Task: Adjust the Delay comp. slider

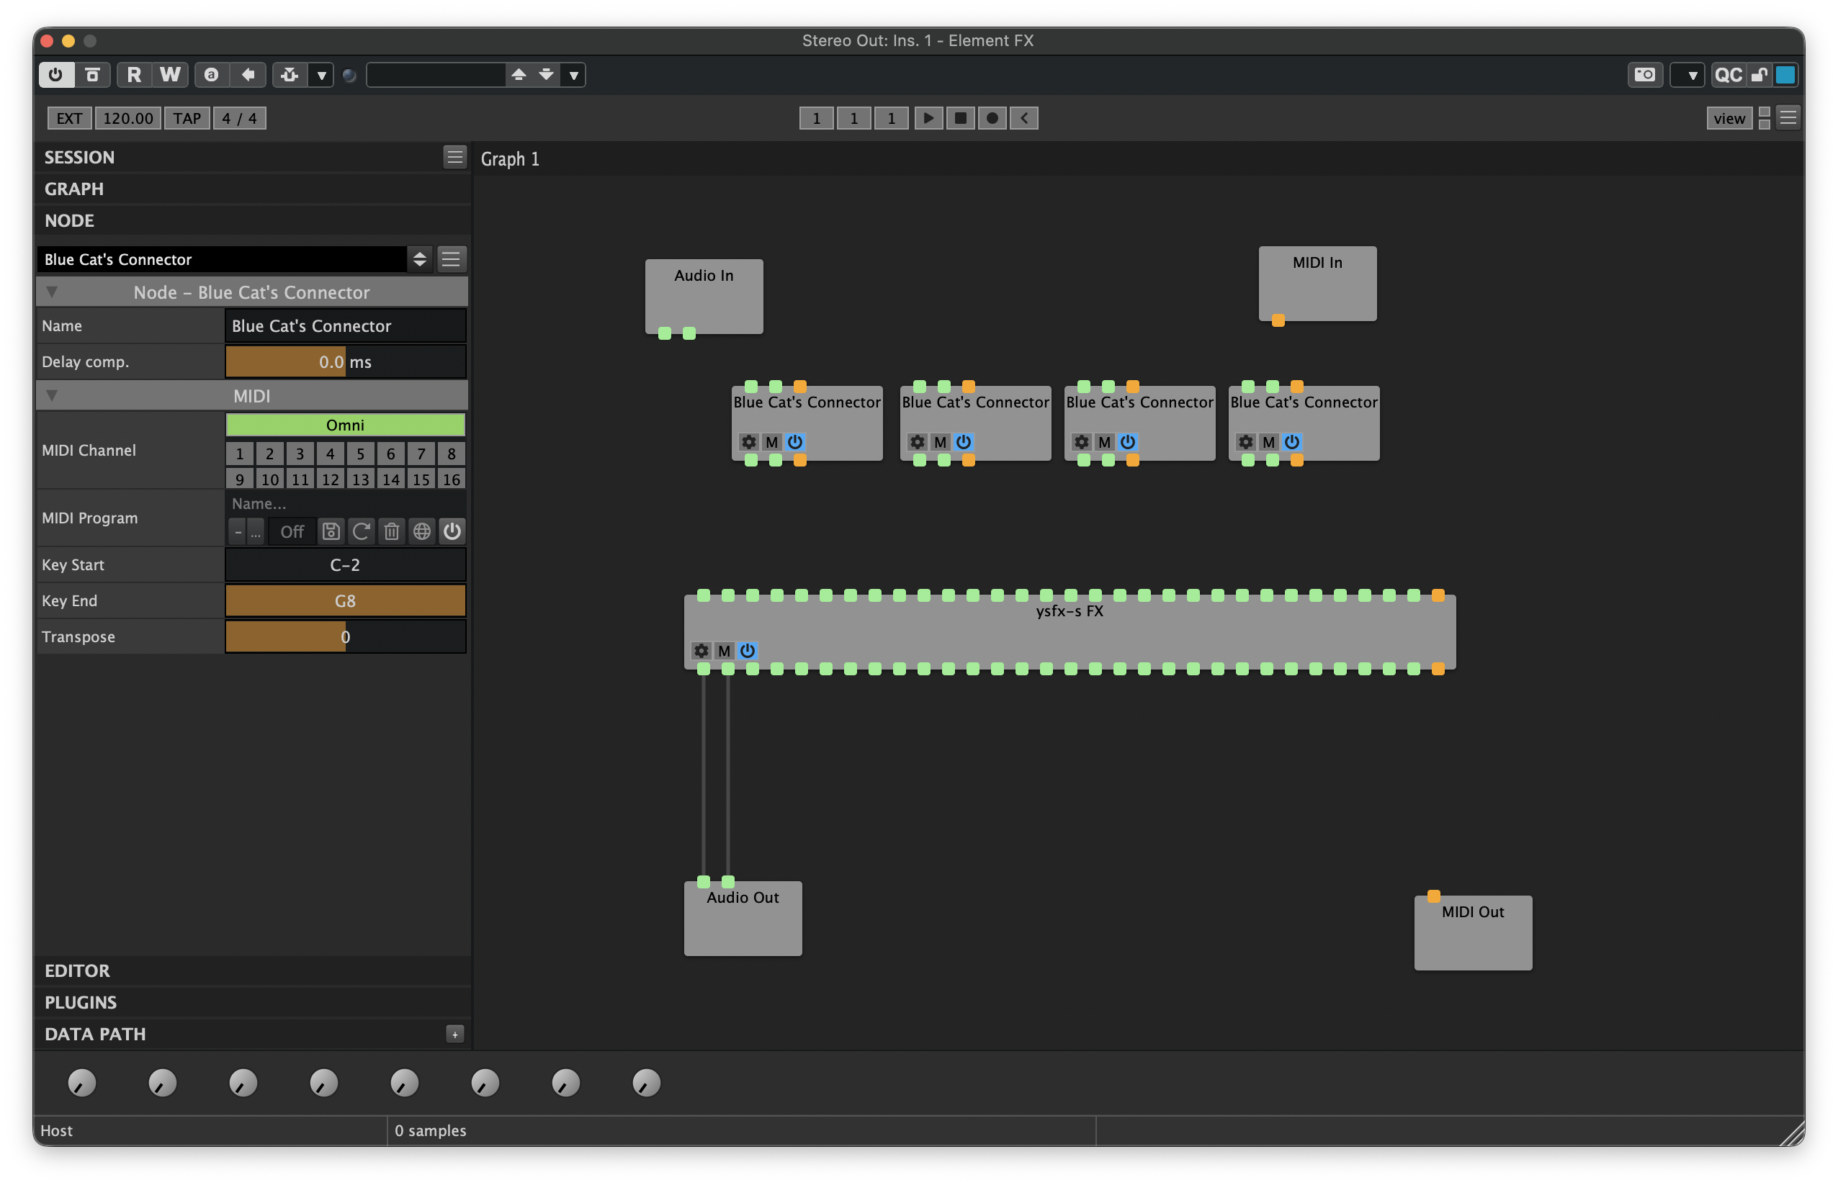Action: pyautogui.click(x=346, y=361)
